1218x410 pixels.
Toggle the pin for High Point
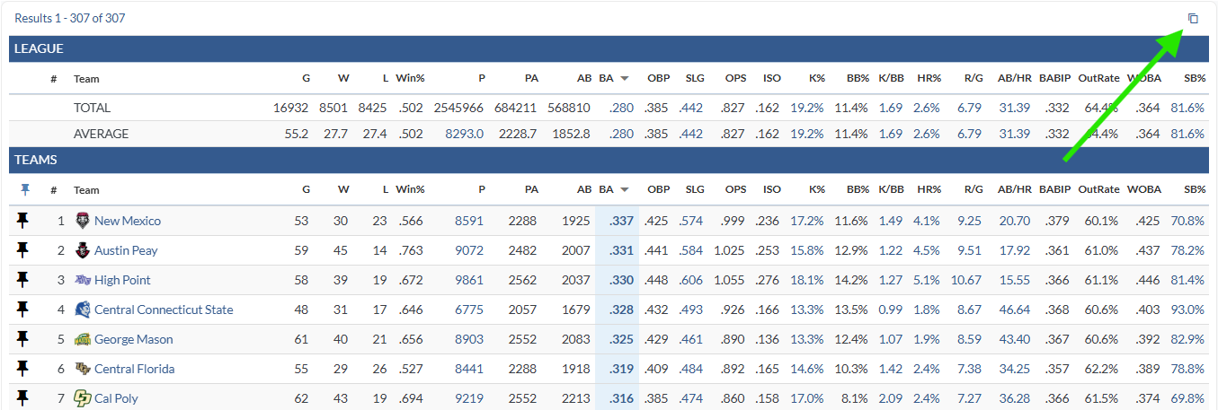(x=23, y=280)
